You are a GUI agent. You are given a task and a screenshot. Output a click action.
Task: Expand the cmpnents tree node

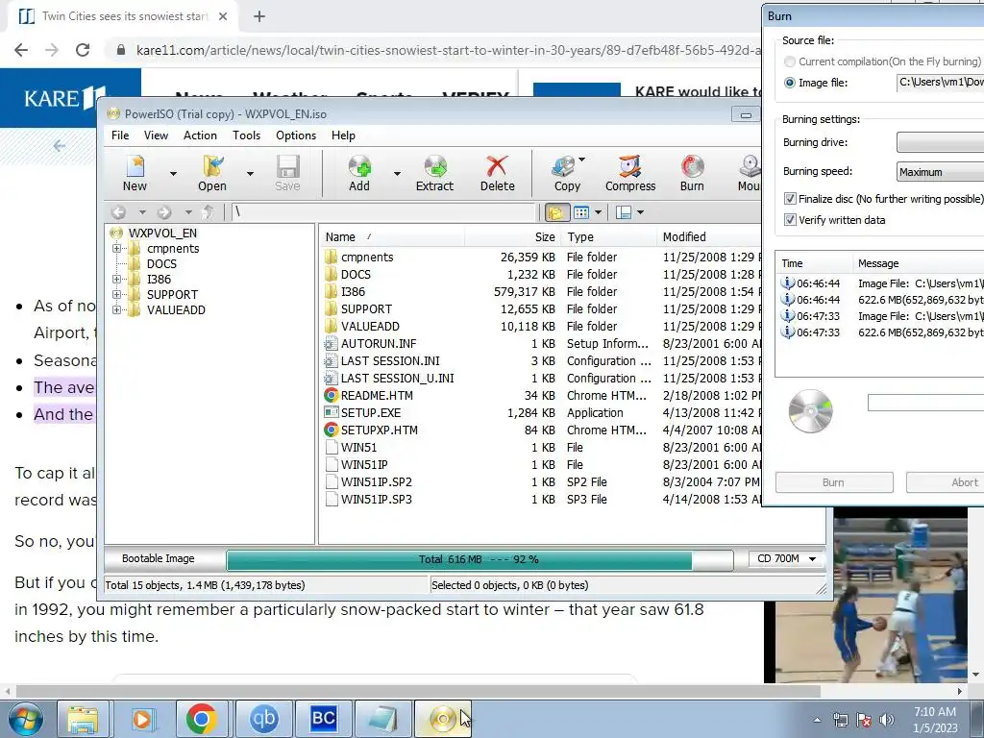tap(116, 249)
